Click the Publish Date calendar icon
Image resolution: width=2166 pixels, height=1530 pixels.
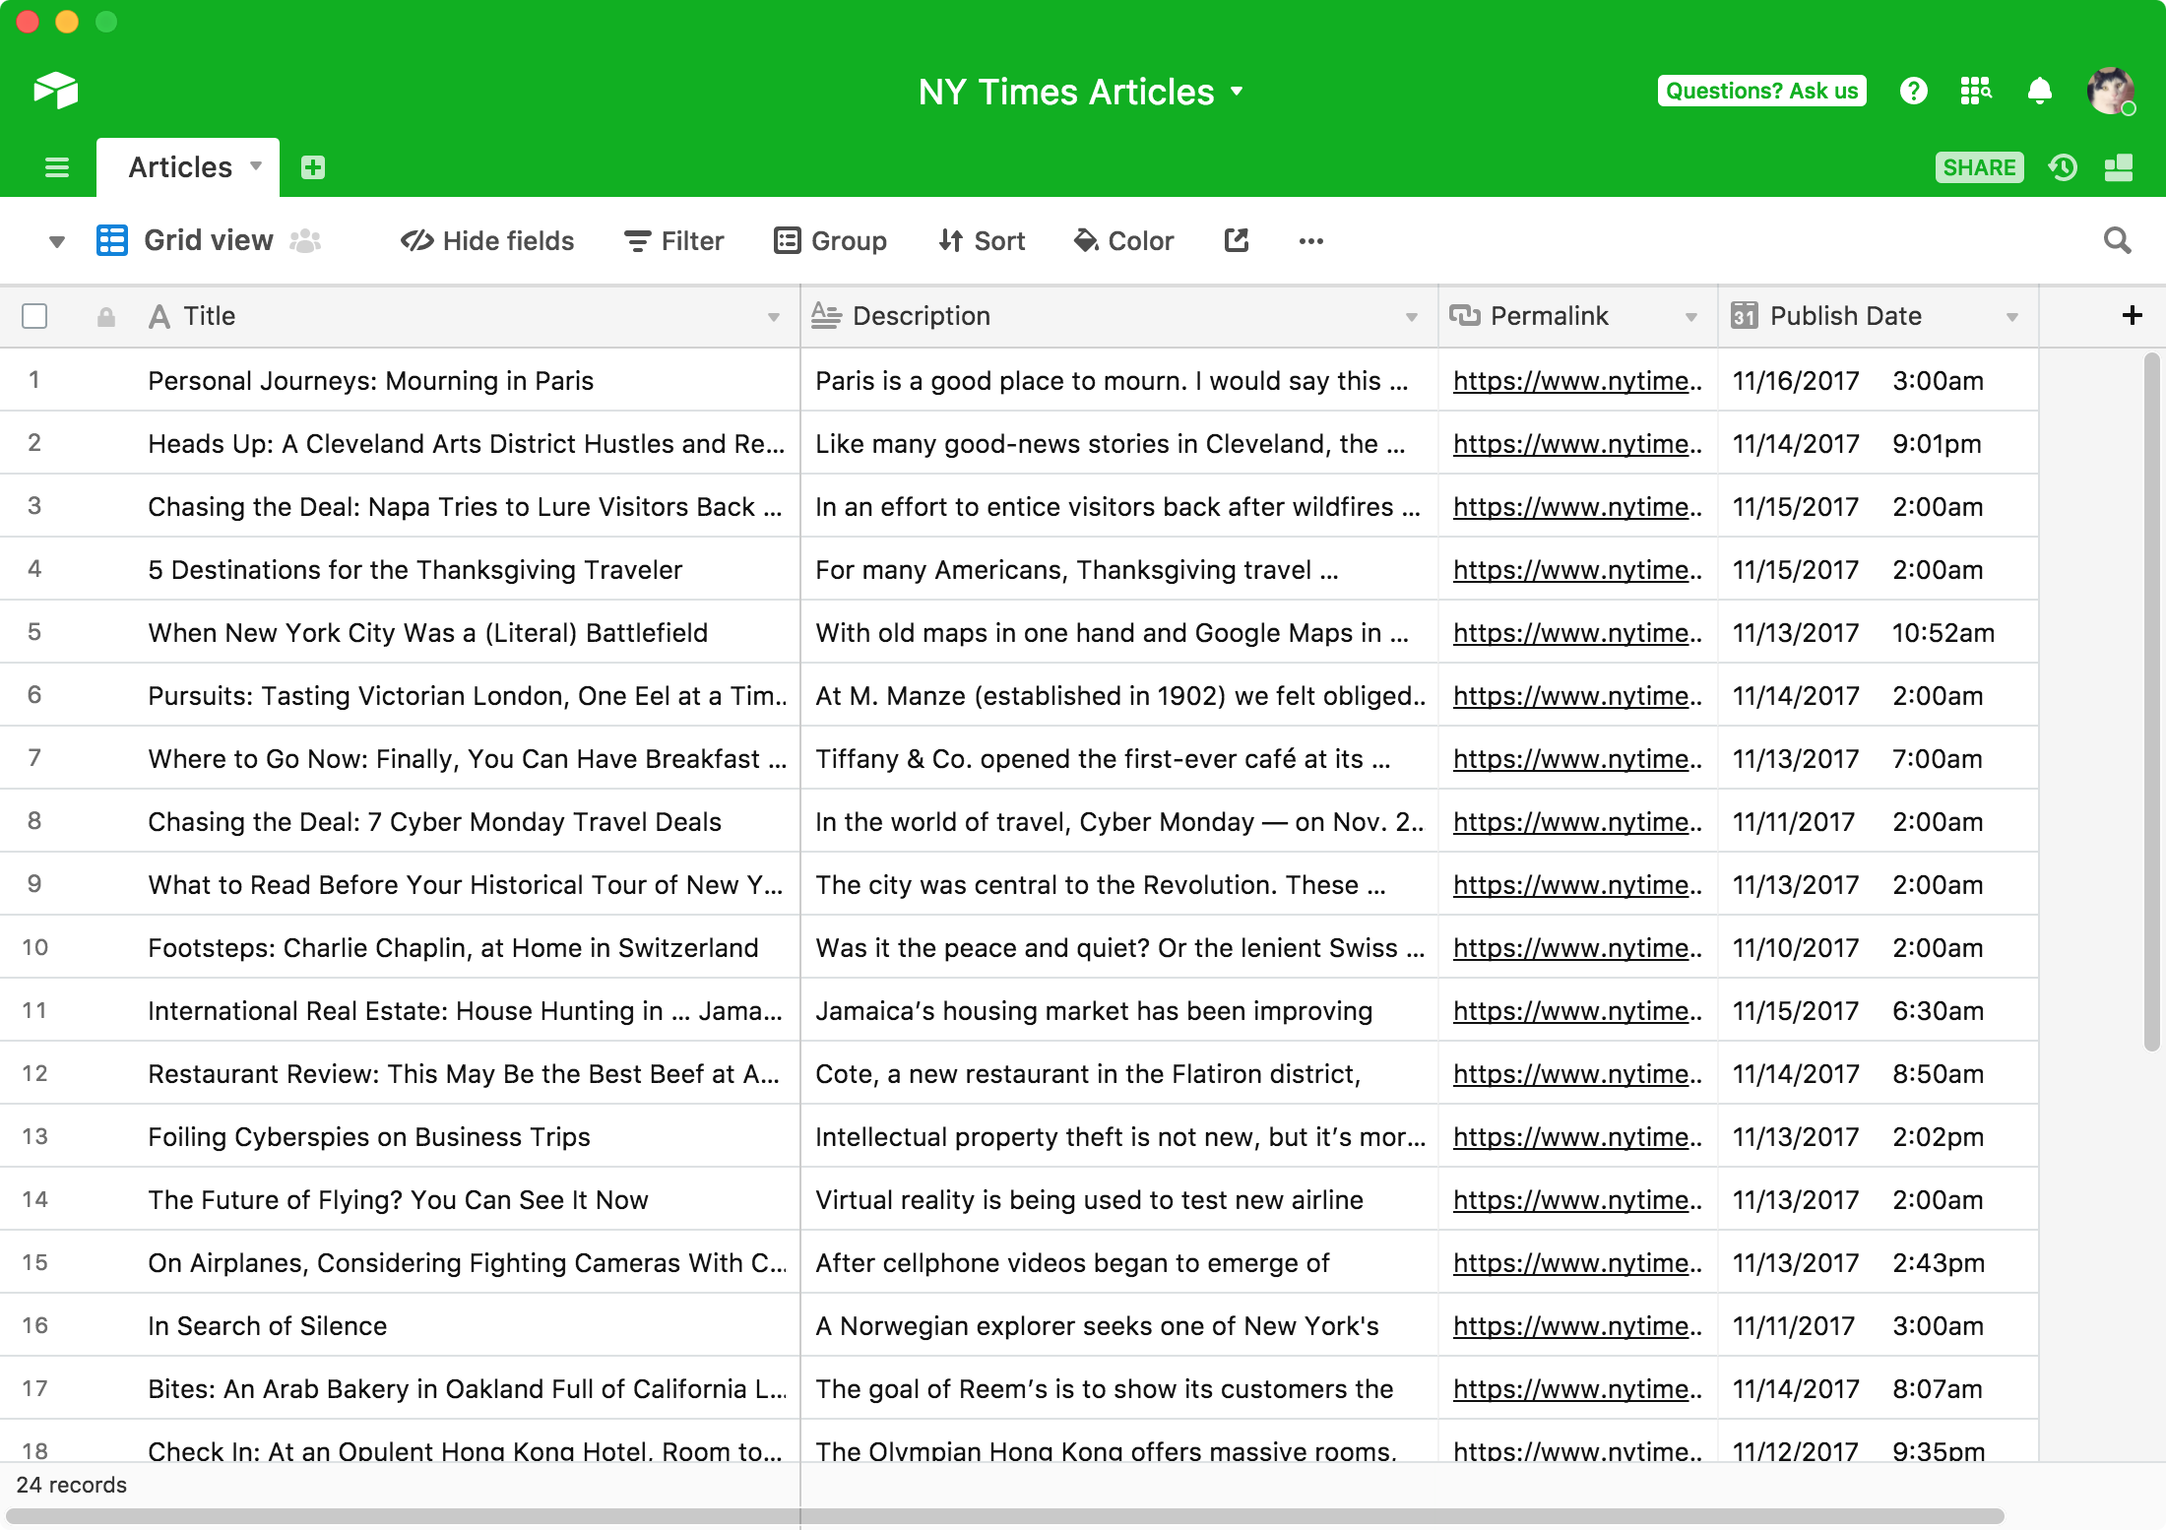[1744, 315]
